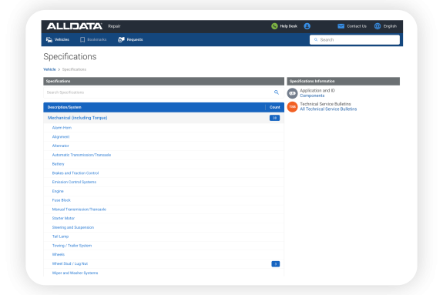Open Tail Lamp specifications

(x=60, y=236)
